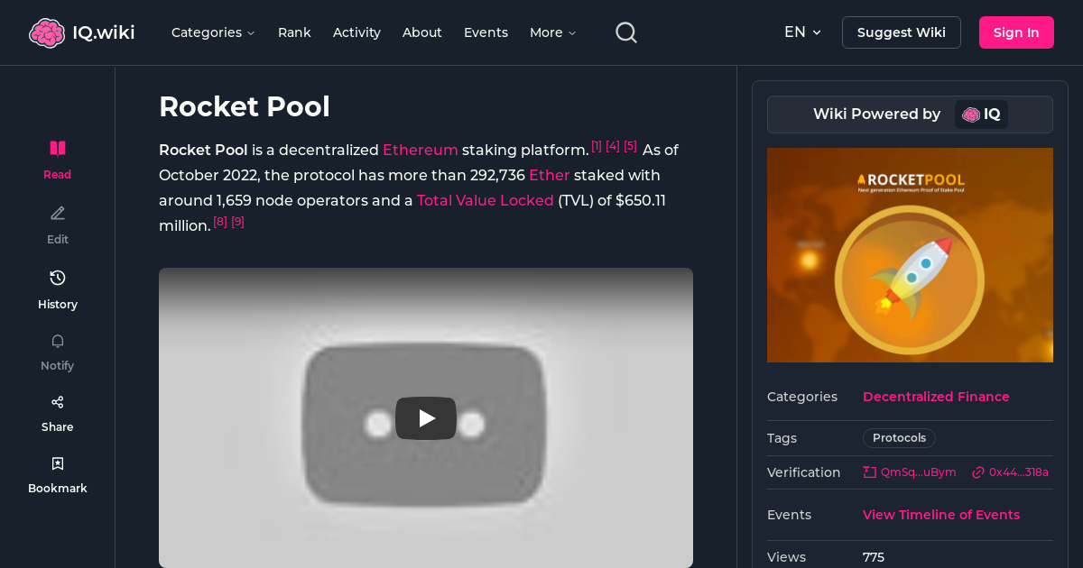1083x568 pixels.
Task: Click the QmSq...uBym IPFS verification hash
Action: pyautogui.click(x=909, y=472)
